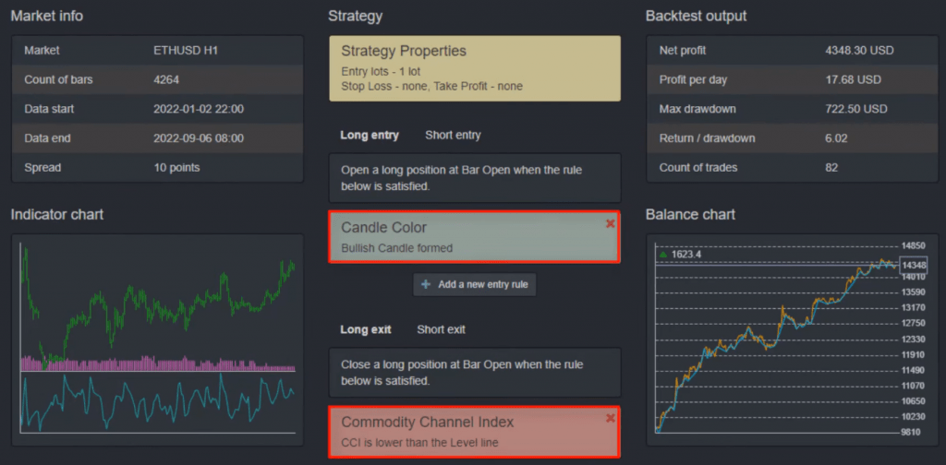
Task: Remove the Candle Color entry rule
Action: click(x=610, y=223)
